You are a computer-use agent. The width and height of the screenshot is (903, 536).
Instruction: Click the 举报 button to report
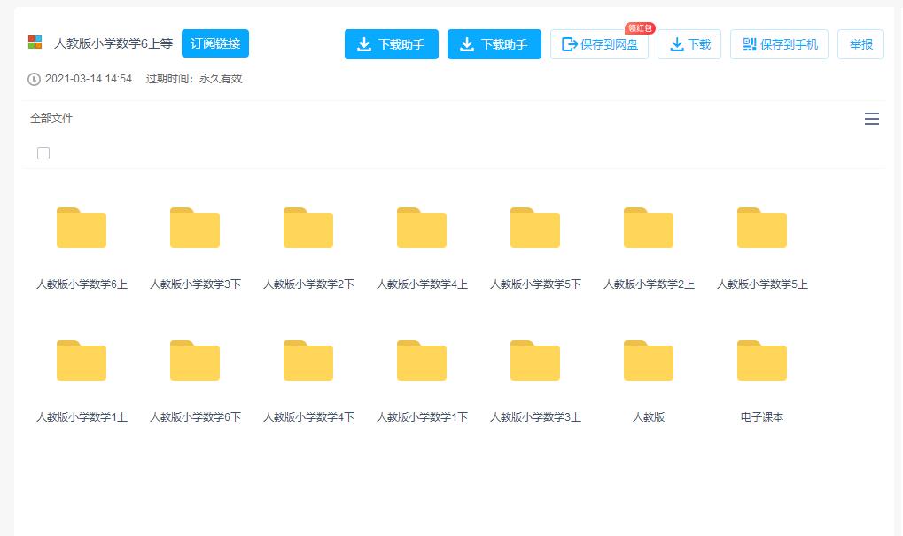click(859, 44)
